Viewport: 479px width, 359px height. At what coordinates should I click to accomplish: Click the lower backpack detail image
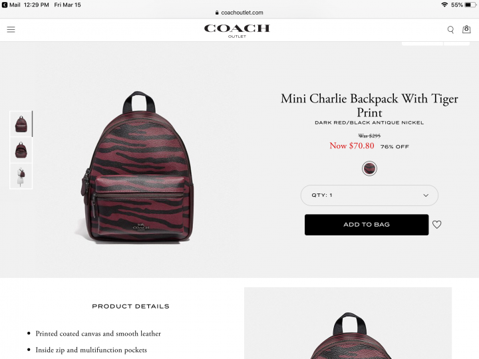tap(348, 323)
